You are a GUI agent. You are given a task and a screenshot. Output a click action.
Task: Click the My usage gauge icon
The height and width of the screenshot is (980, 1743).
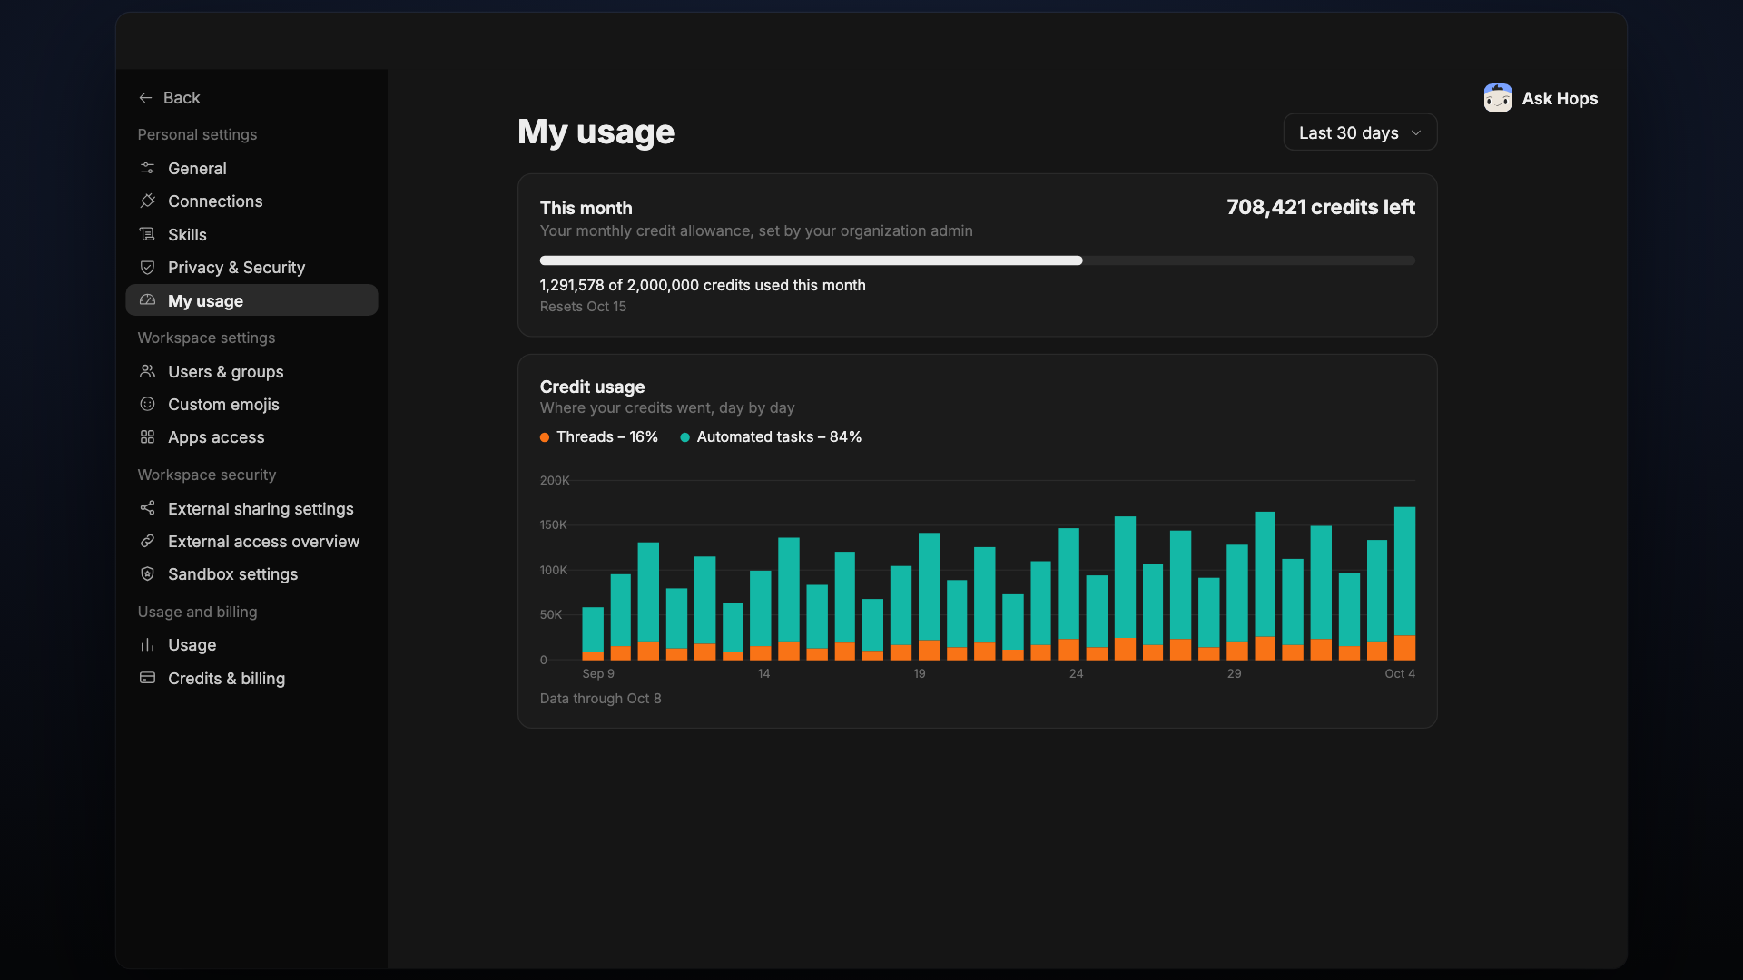[x=147, y=300]
